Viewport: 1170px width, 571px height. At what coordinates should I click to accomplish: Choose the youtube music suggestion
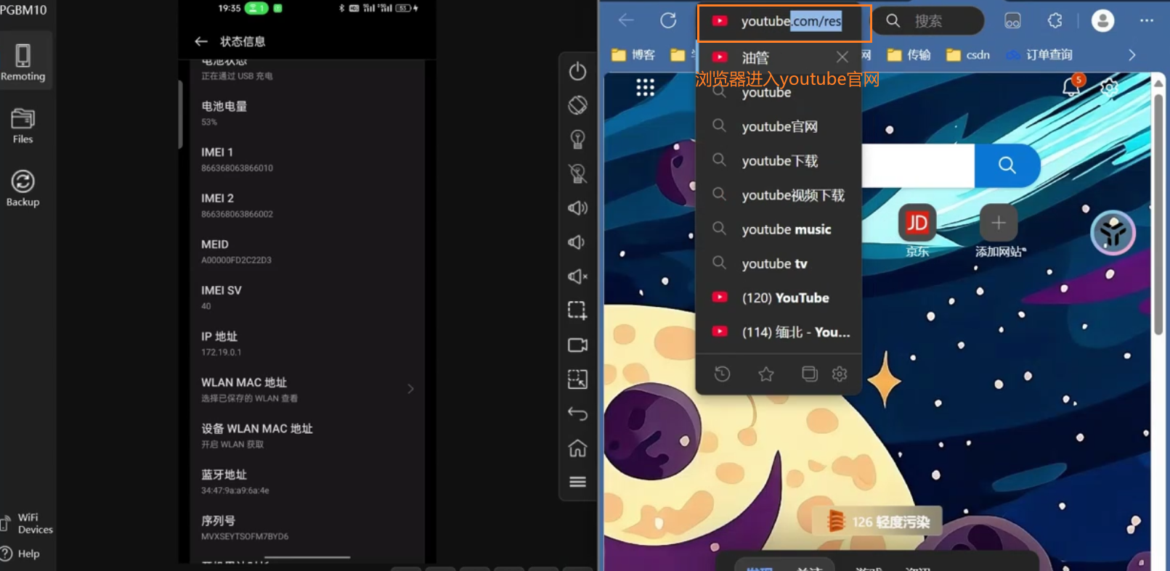point(779,229)
